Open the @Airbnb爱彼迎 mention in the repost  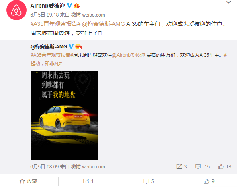tap(128, 55)
